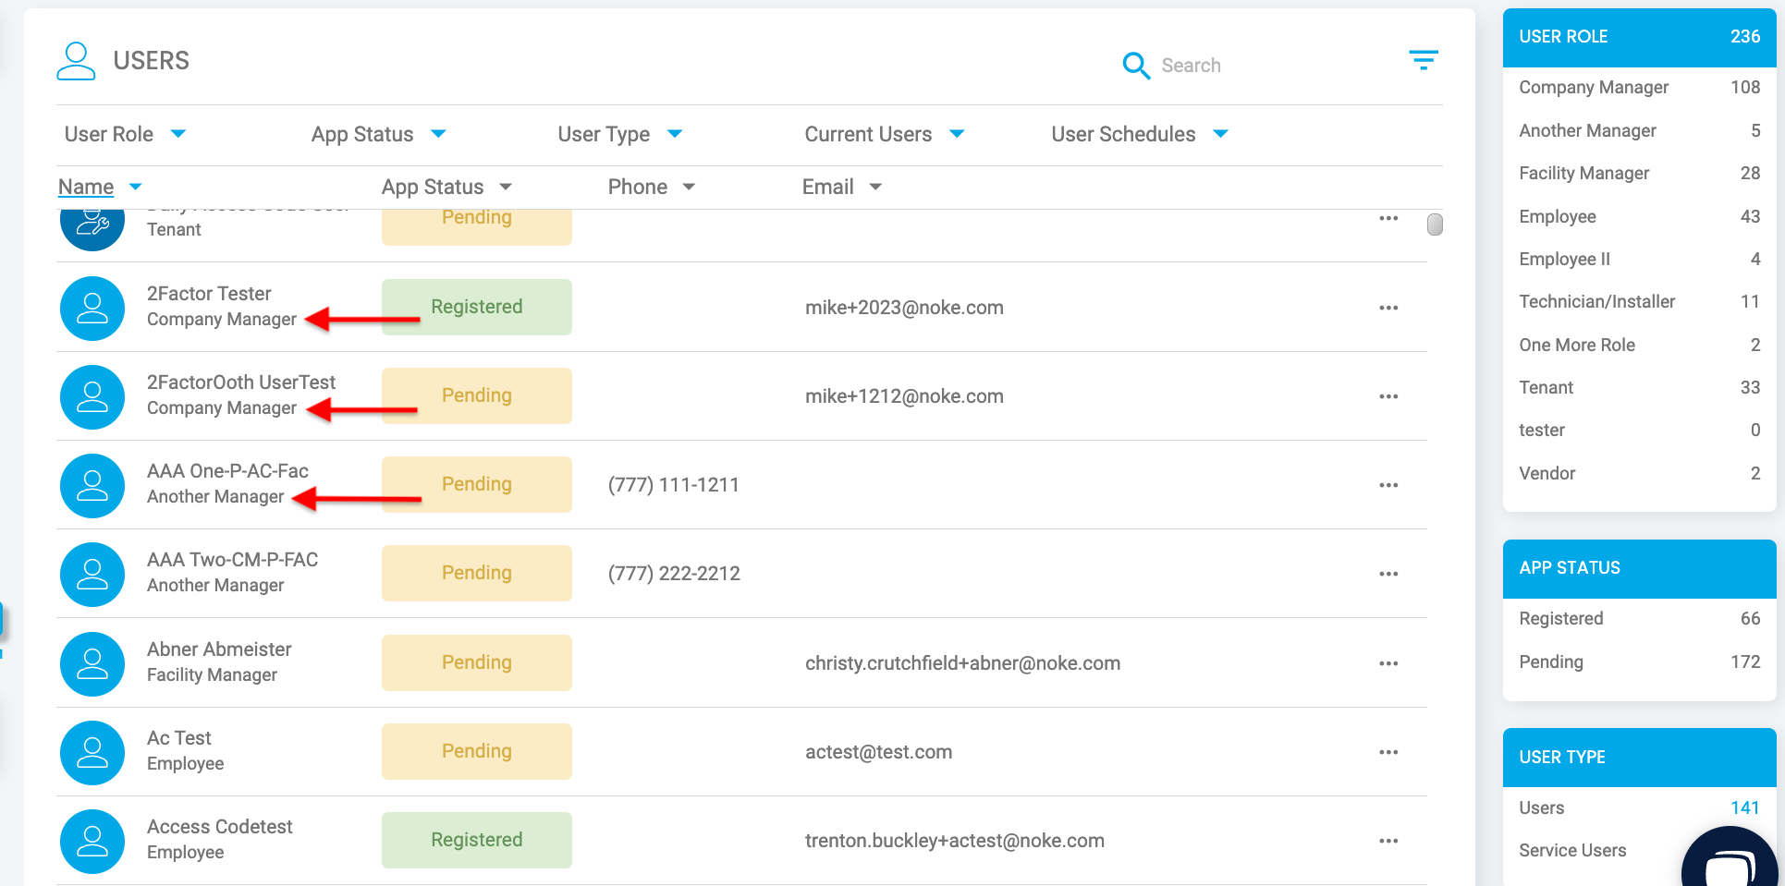The height and width of the screenshot is (886, 1785).
Task: Click avatar of 2Factor Tester
Action: point(92,309)
